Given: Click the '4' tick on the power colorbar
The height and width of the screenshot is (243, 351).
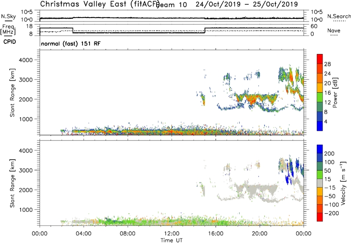Looking at the screenshot, I should click(326, 121).
